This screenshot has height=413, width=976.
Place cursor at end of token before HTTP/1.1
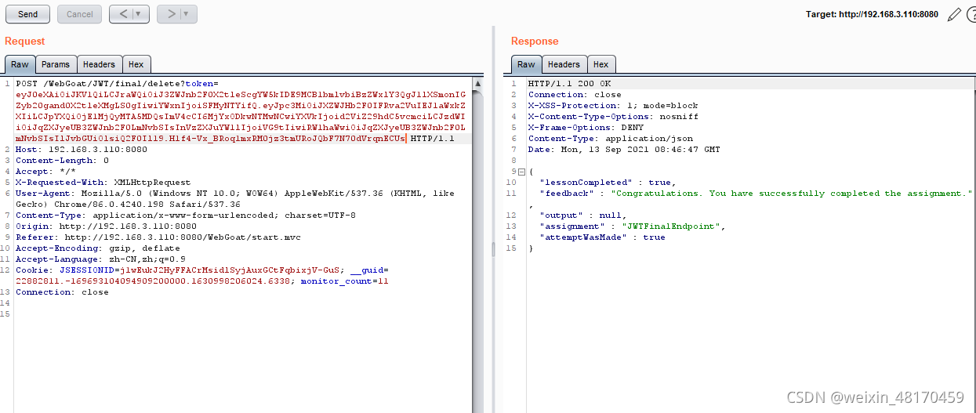point(406,138)
